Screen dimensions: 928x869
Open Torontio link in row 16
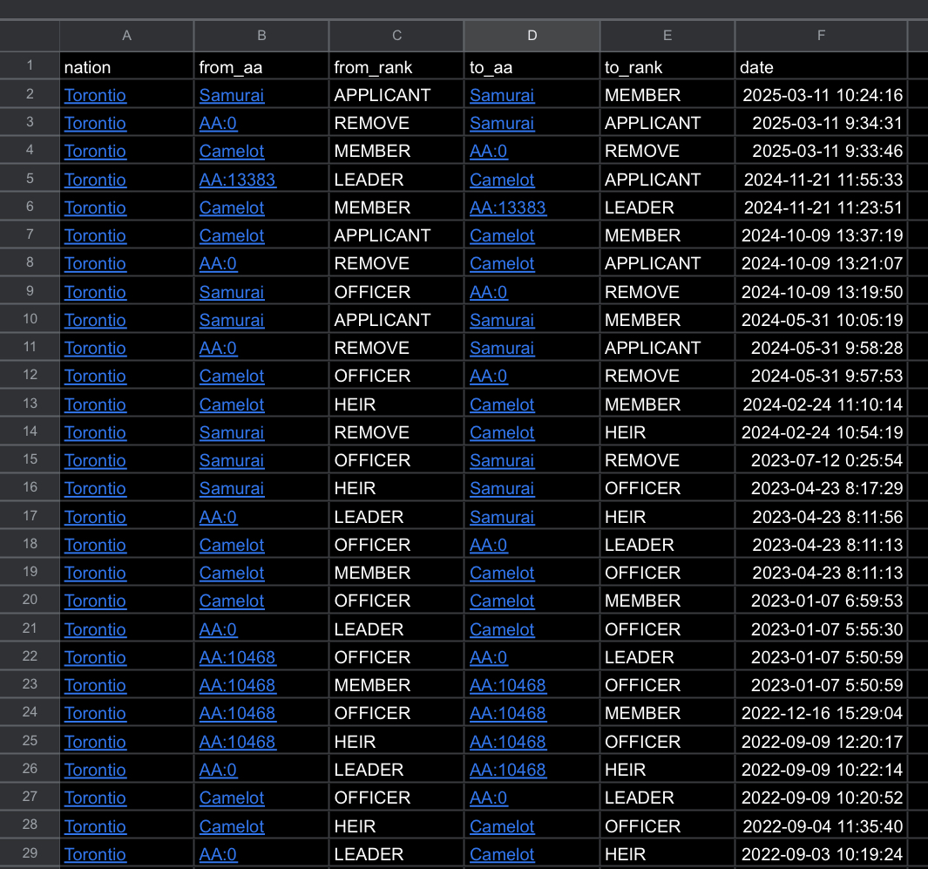(95, 488)
